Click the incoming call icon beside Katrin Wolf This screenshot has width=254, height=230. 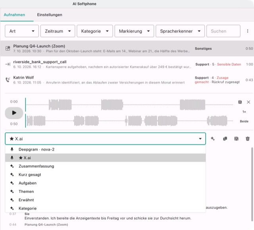tap(8, 80)
